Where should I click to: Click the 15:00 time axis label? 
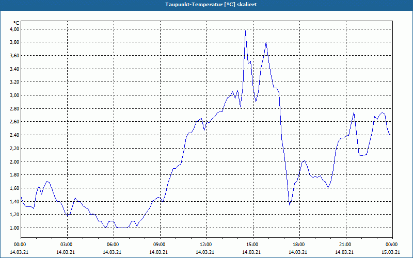pos(253,245)
